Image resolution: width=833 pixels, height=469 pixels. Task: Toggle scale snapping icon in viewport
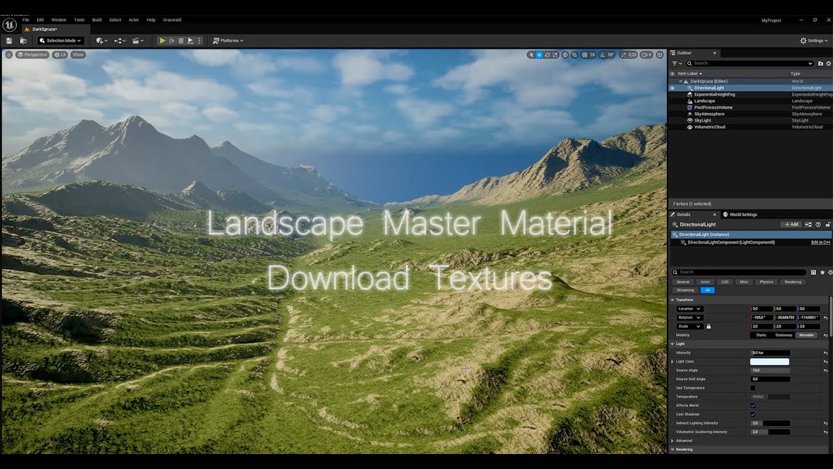point(624,55)
